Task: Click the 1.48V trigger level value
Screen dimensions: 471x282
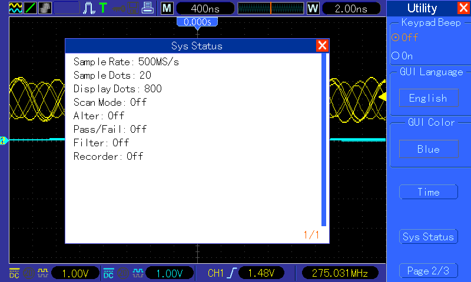Action: 261,273
